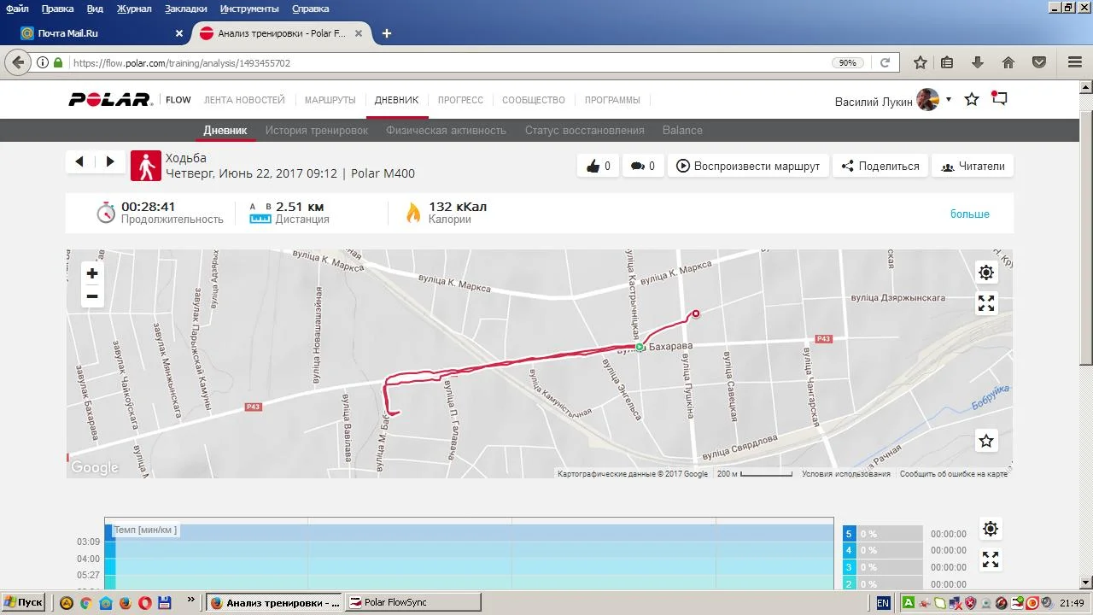Bookmark this page with the toolbar star
The image size is (1093, 615).
(x=921, y=62)
